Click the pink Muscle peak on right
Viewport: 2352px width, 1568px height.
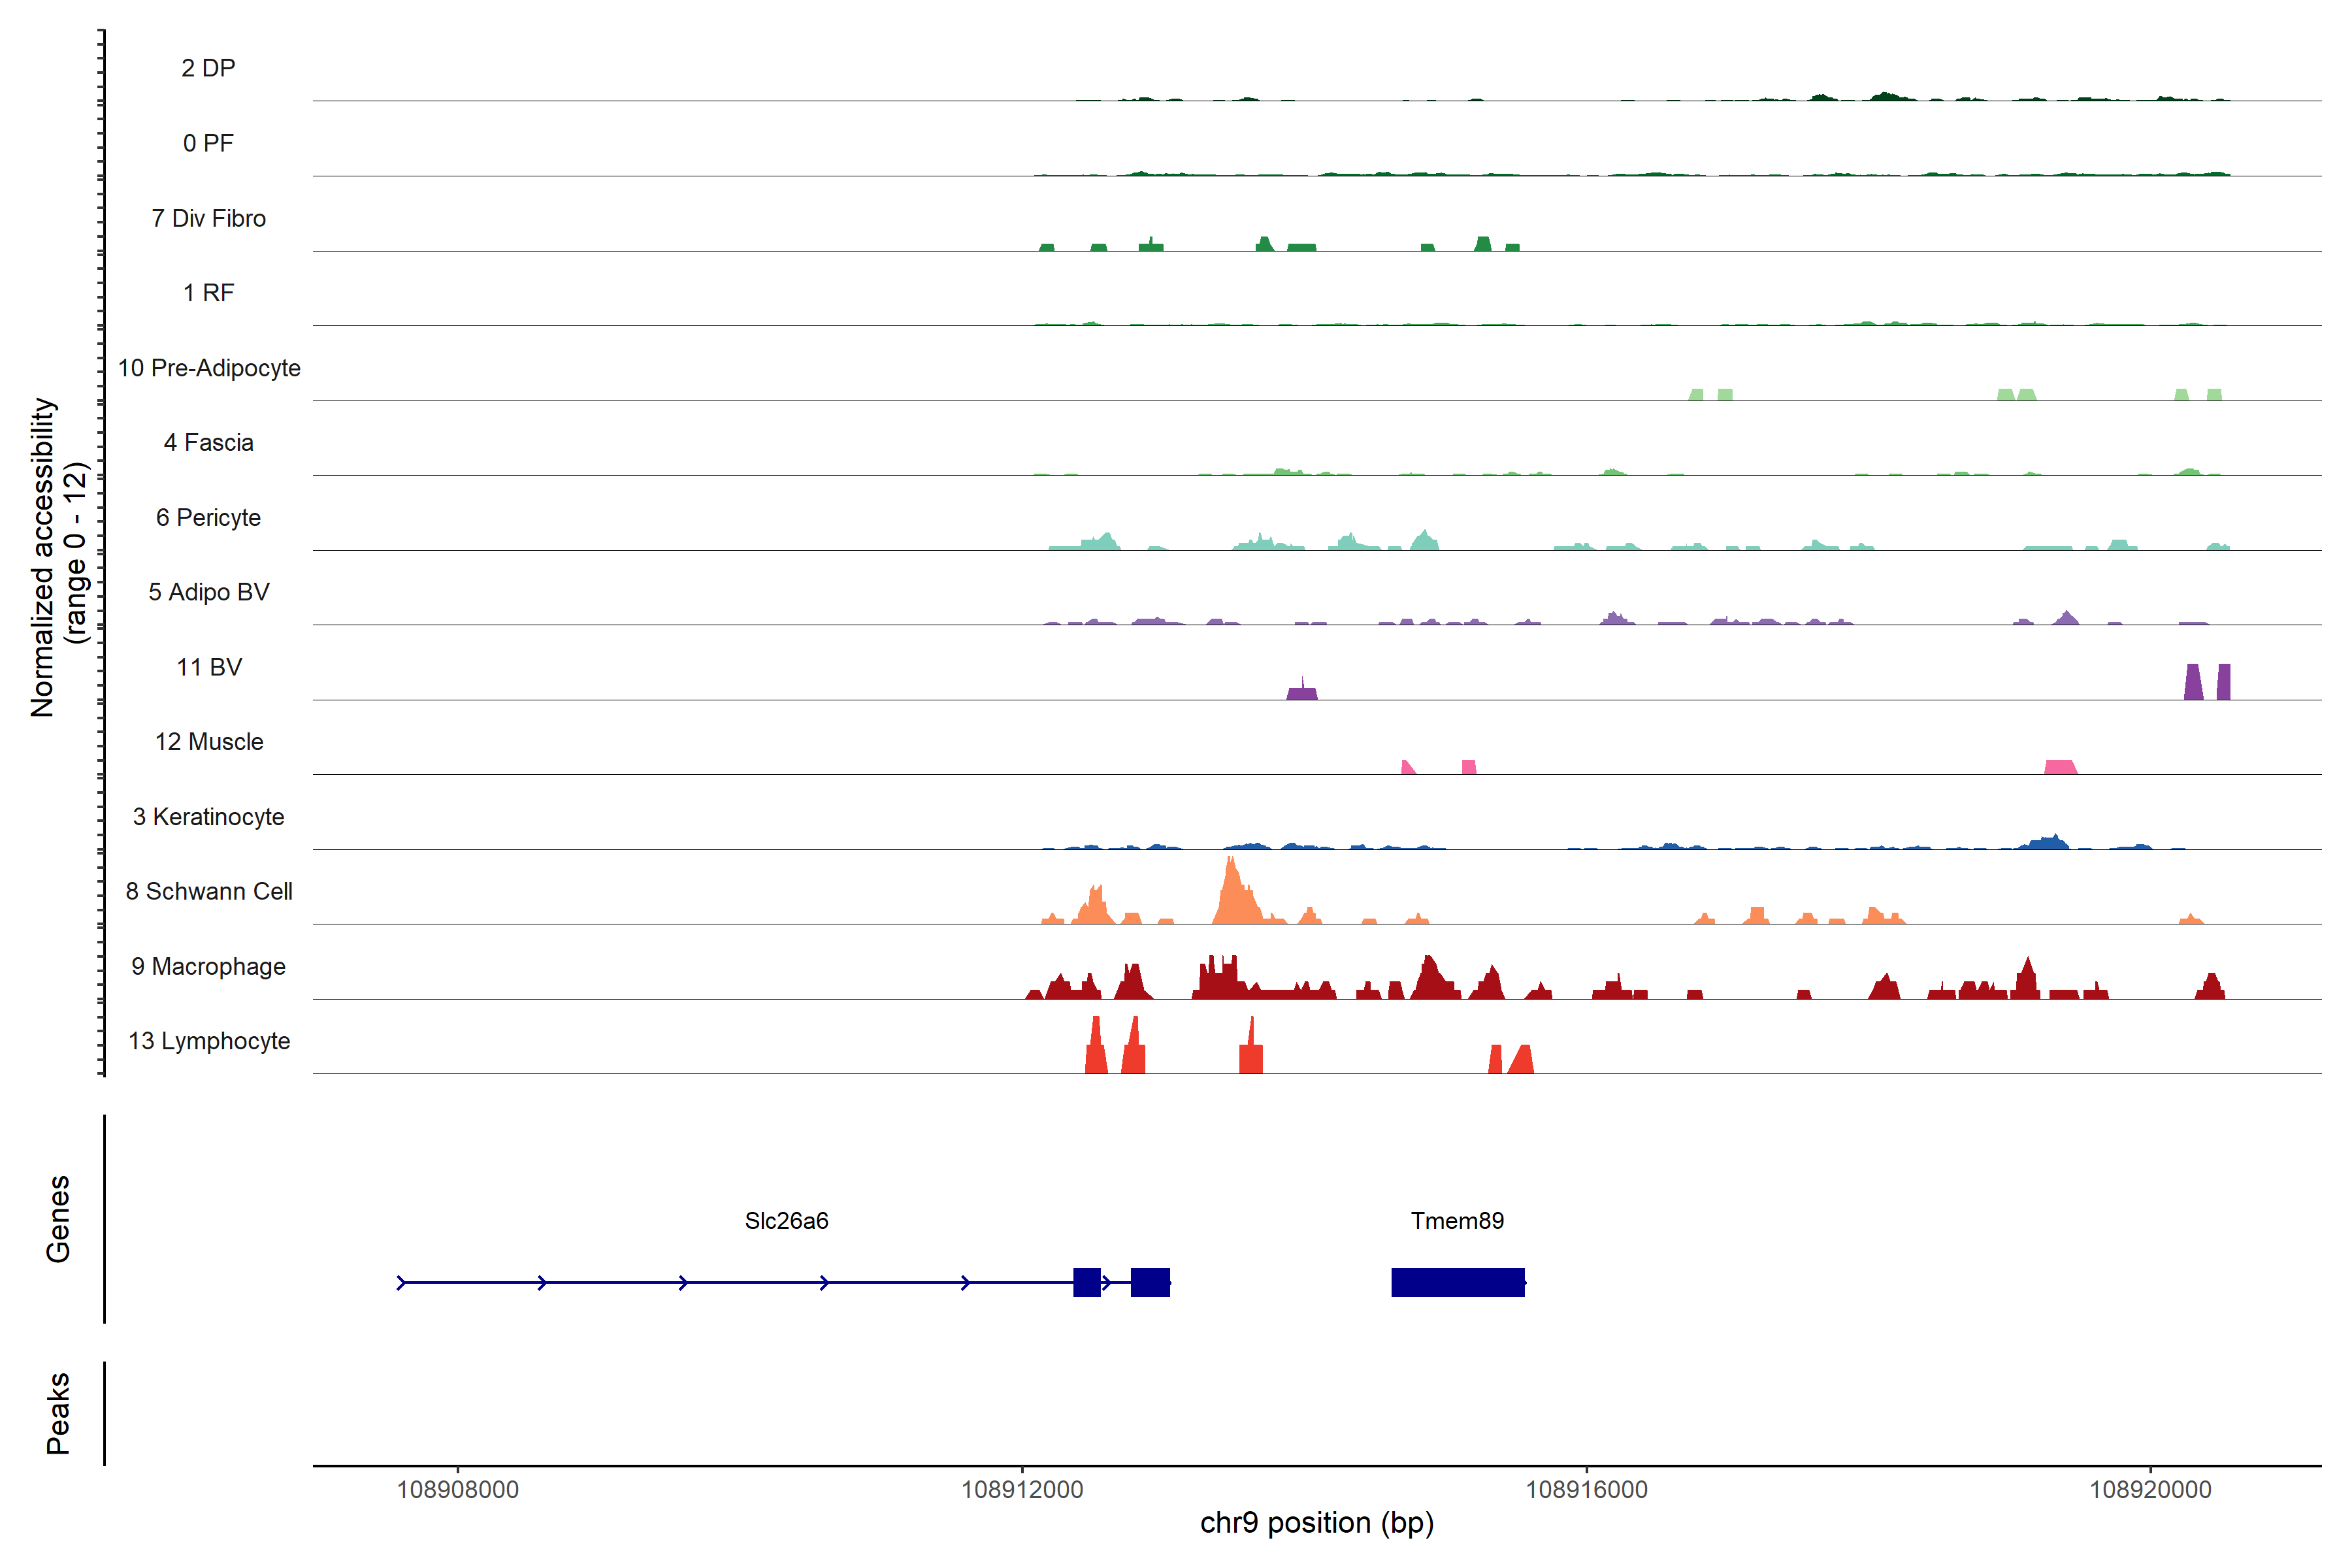2060,767
